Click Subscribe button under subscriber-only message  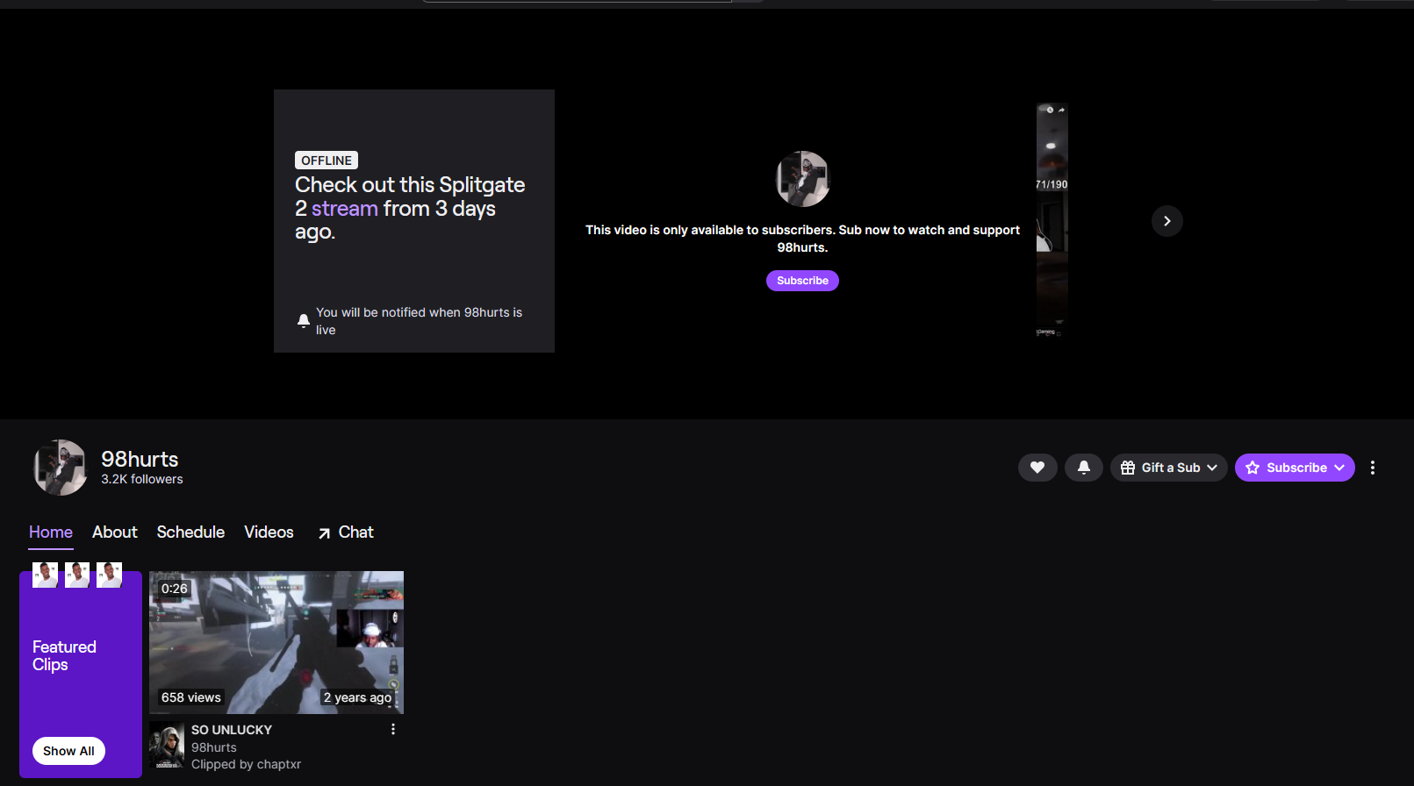tap(802, 281)
